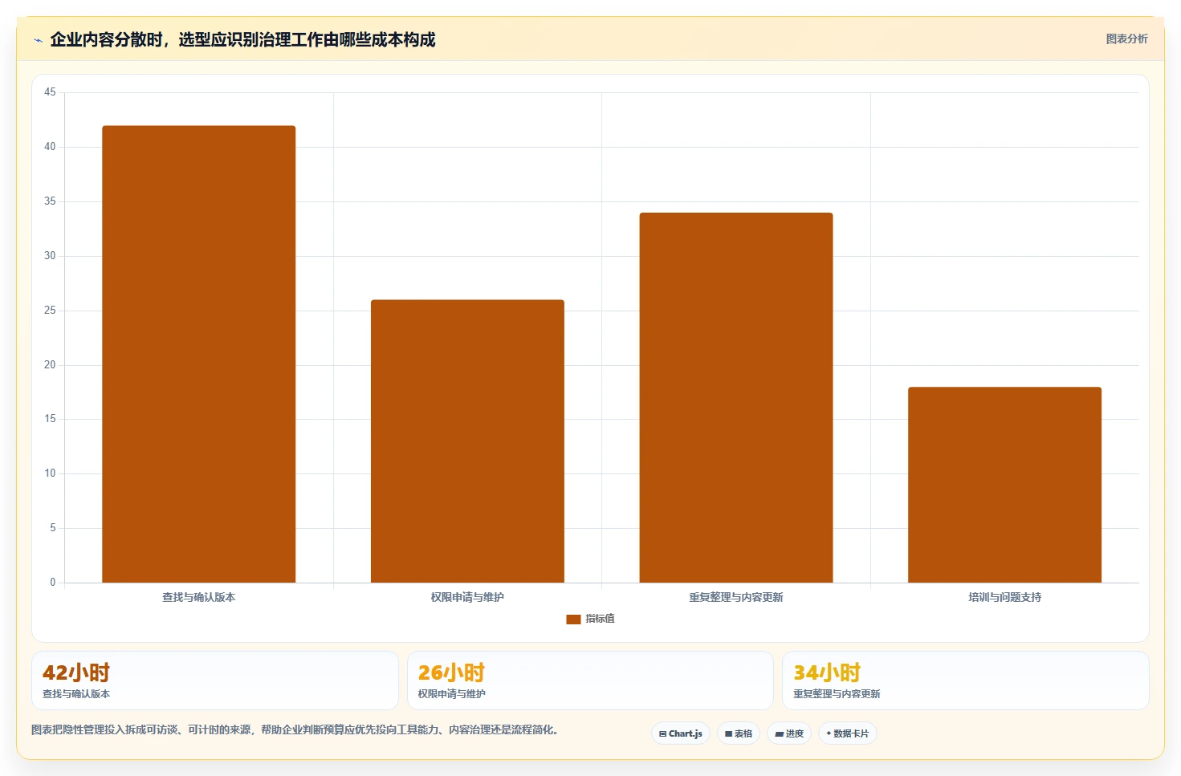
Task: Click the y-axis value 45
Action: coord(50,92)
